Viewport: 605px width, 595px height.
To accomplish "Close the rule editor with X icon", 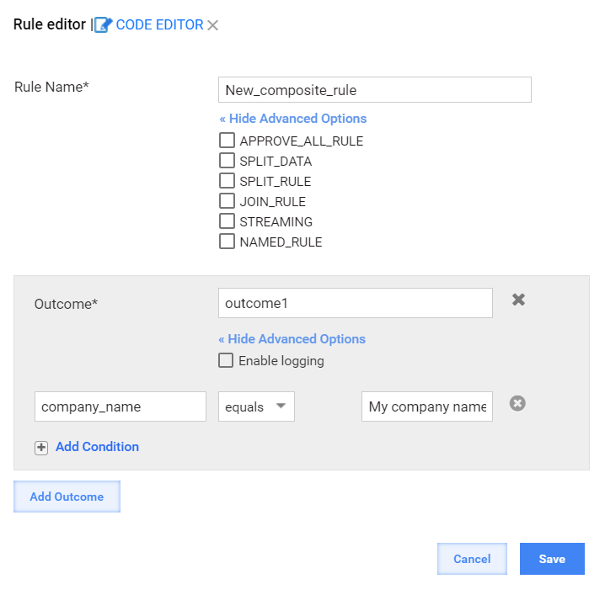I will tap(212, 25).
